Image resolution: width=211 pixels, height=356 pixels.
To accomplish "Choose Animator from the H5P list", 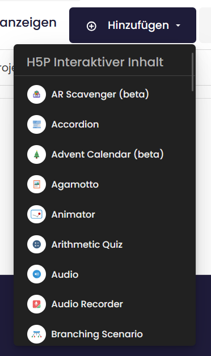I will 73,214.
